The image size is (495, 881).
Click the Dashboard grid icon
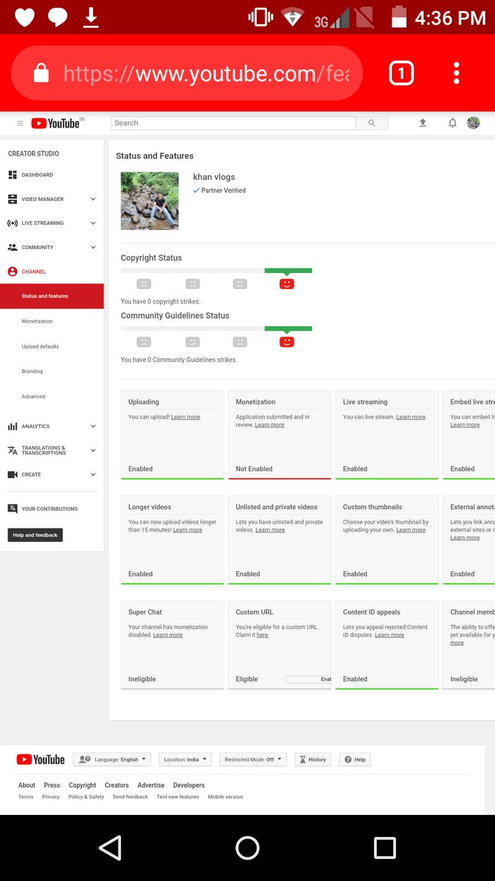pos(12,175)
